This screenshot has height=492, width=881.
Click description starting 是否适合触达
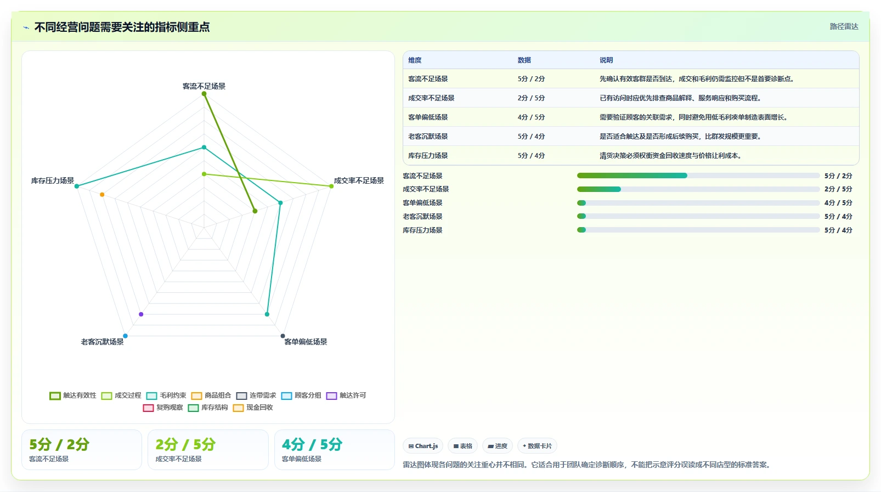pos(680,137)
